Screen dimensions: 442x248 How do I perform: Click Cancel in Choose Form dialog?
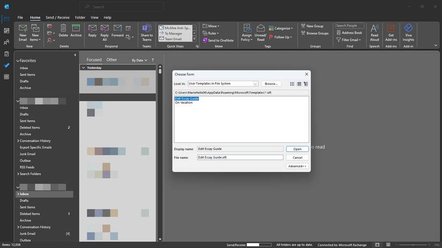(x=297, y=158)
